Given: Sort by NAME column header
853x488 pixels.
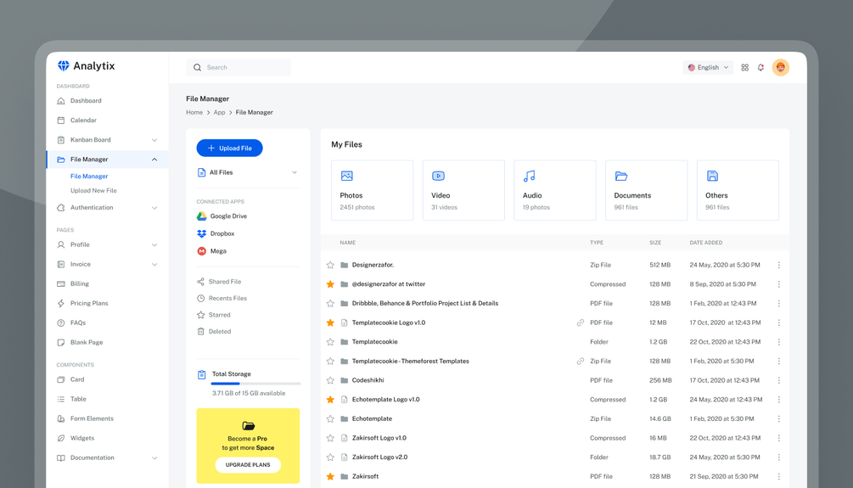Looking at the screenshot, I should click(x=348, y=243).
